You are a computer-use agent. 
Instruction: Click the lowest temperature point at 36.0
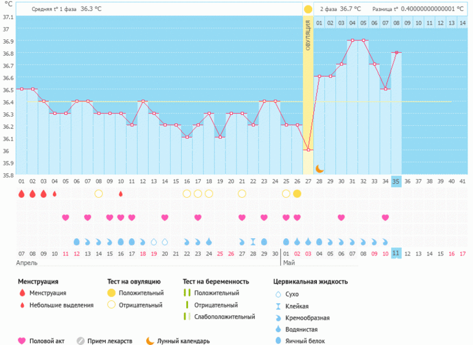click(308, 150)
